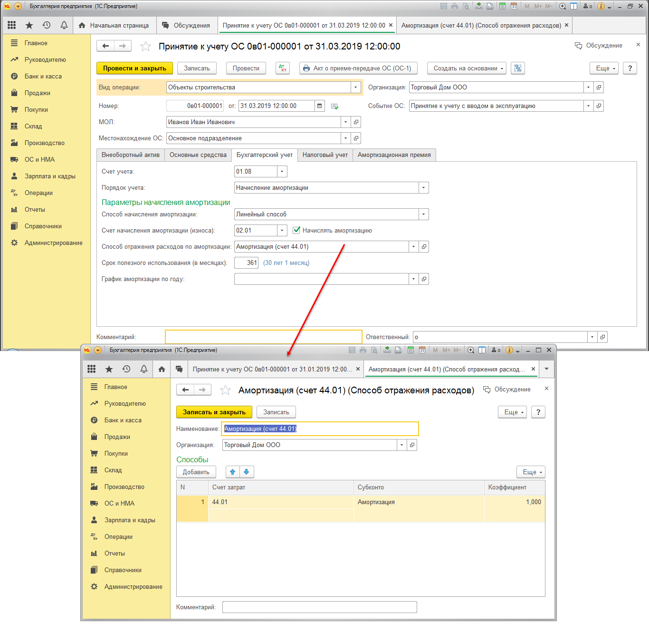Click Наименование field in bottom window
Screen dimensions: 649x624
tap(320, 429)
